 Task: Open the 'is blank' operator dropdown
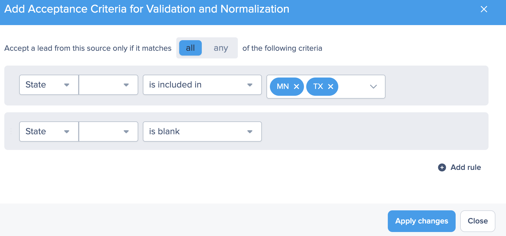202,131
